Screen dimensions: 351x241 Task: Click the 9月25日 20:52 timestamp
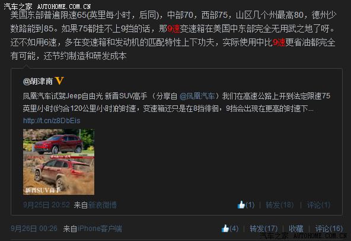tap(47, 204)
